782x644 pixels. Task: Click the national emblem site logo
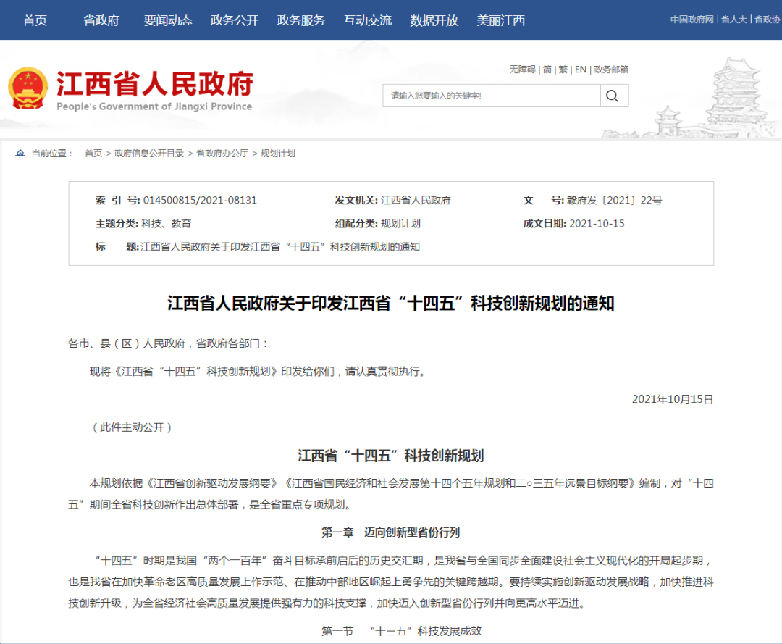[29, 88]
